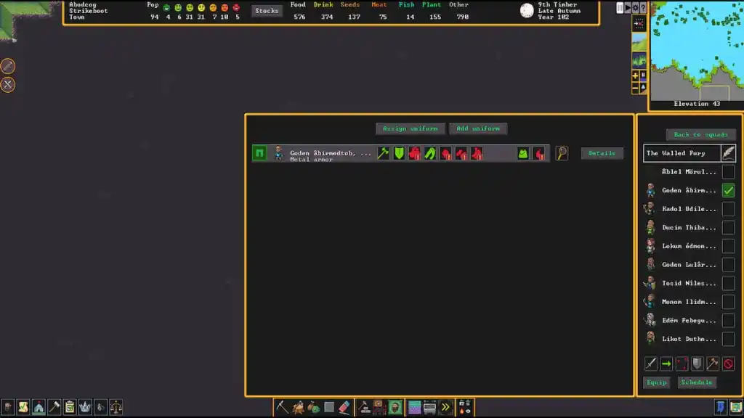Open the stockpile menu icon
Viewport: 744px width, 418px height.
click(x=379, y=407)
